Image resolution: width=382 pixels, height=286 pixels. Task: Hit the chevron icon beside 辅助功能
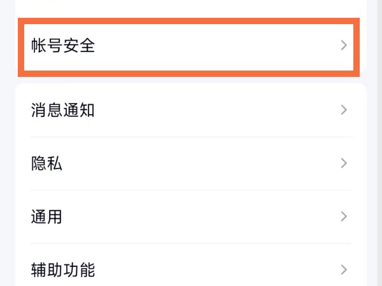click(344, 269)
